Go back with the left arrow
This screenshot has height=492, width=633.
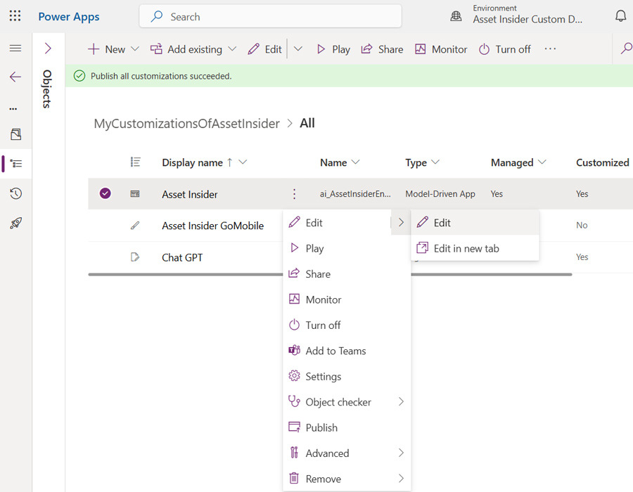click(15, 77)
